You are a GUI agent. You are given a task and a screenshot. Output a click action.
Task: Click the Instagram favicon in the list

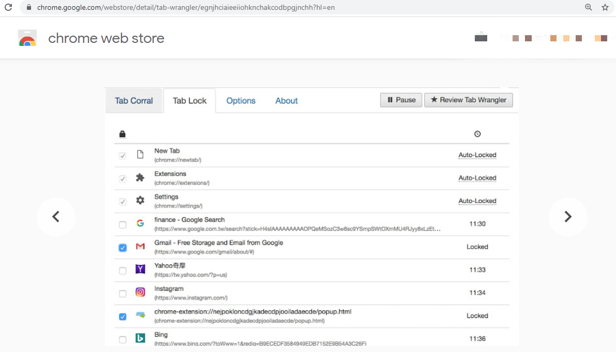coord(140,292)
